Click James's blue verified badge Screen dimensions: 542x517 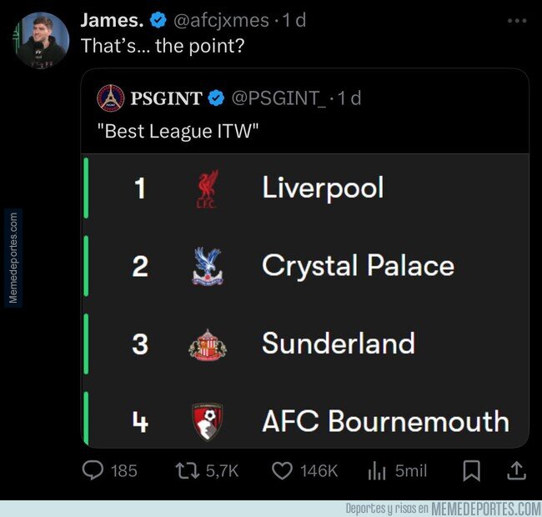click(158, 19)
